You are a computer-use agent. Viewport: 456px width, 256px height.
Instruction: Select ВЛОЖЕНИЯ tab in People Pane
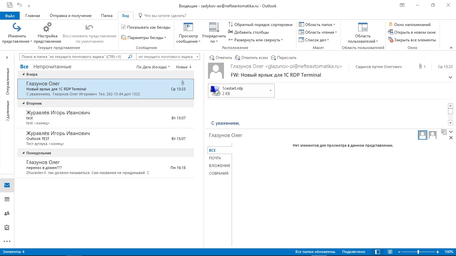pyautogui.click(x=219, y=166)
